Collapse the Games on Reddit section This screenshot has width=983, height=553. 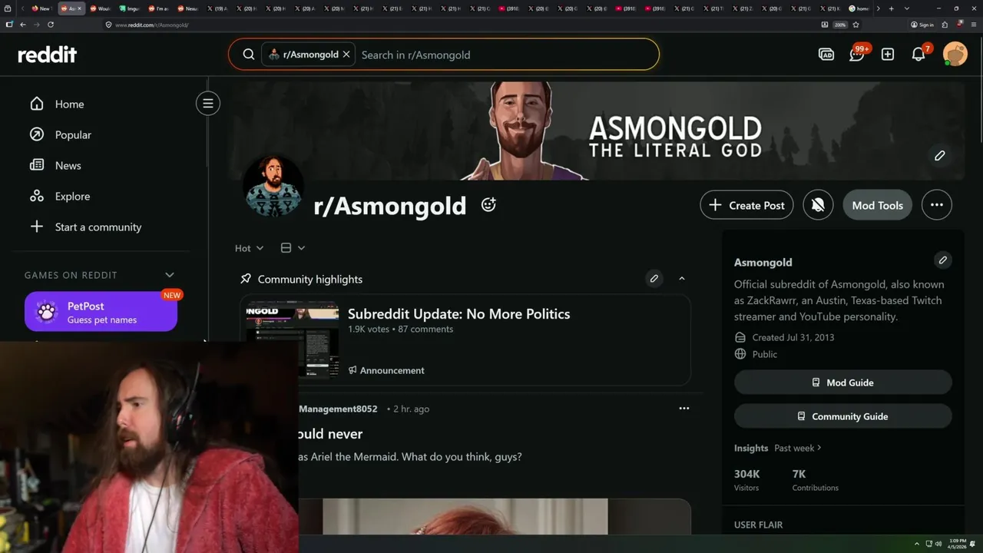point(169,275)
